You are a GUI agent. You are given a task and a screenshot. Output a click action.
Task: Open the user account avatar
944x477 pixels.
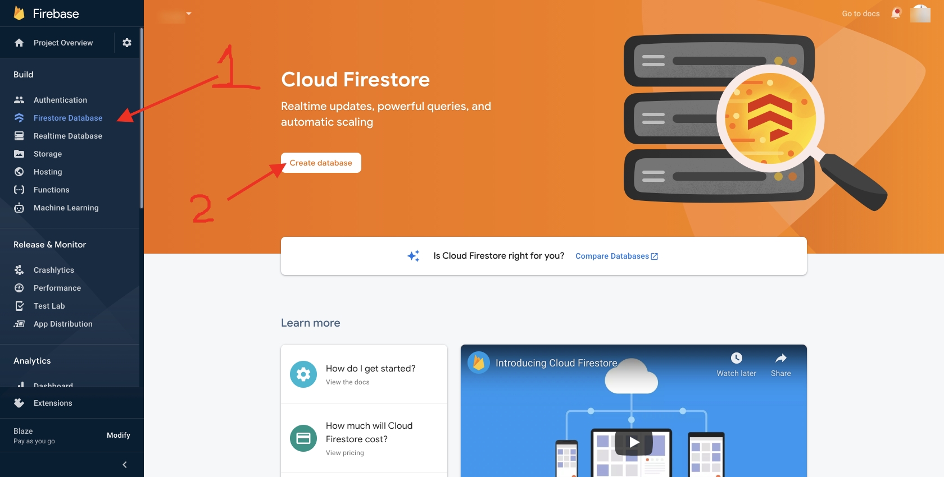pos(920,13)
